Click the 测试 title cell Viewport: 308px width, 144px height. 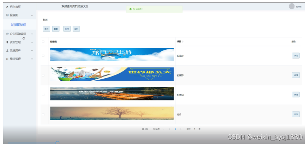click(179, 114)
